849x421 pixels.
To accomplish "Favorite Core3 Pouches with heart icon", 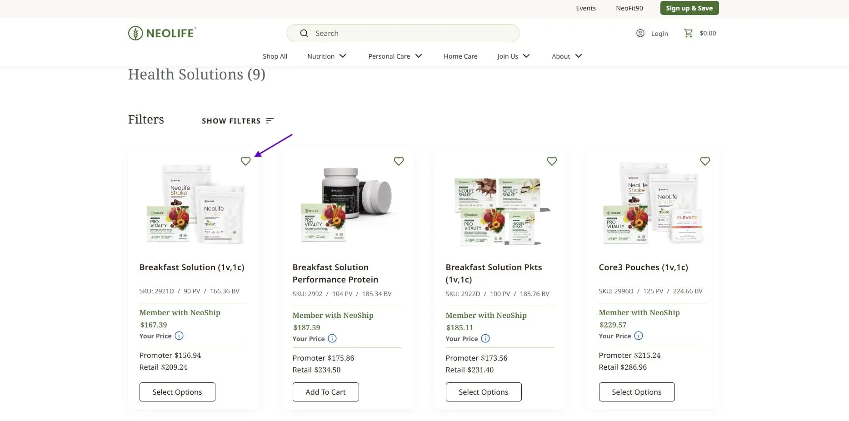I will tap(705, 161).
